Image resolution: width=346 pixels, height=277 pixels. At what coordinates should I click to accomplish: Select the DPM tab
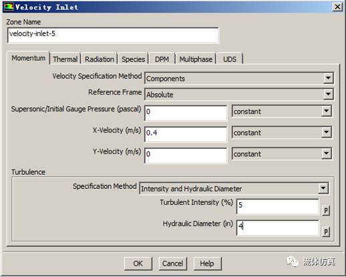click(162, 59)
